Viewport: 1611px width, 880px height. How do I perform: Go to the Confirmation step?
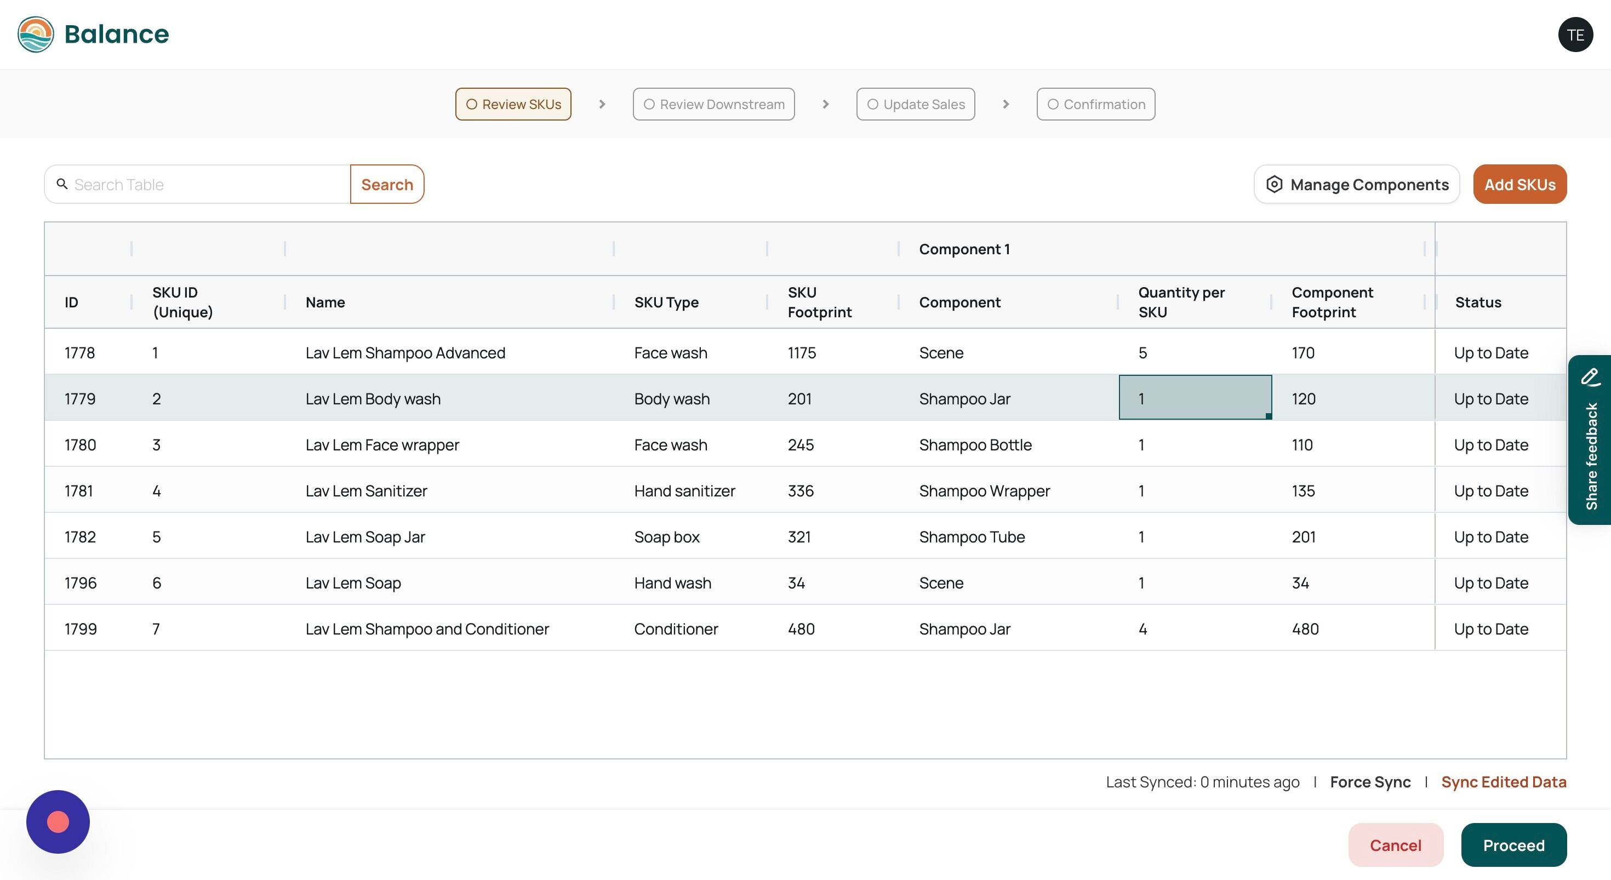1096,104
